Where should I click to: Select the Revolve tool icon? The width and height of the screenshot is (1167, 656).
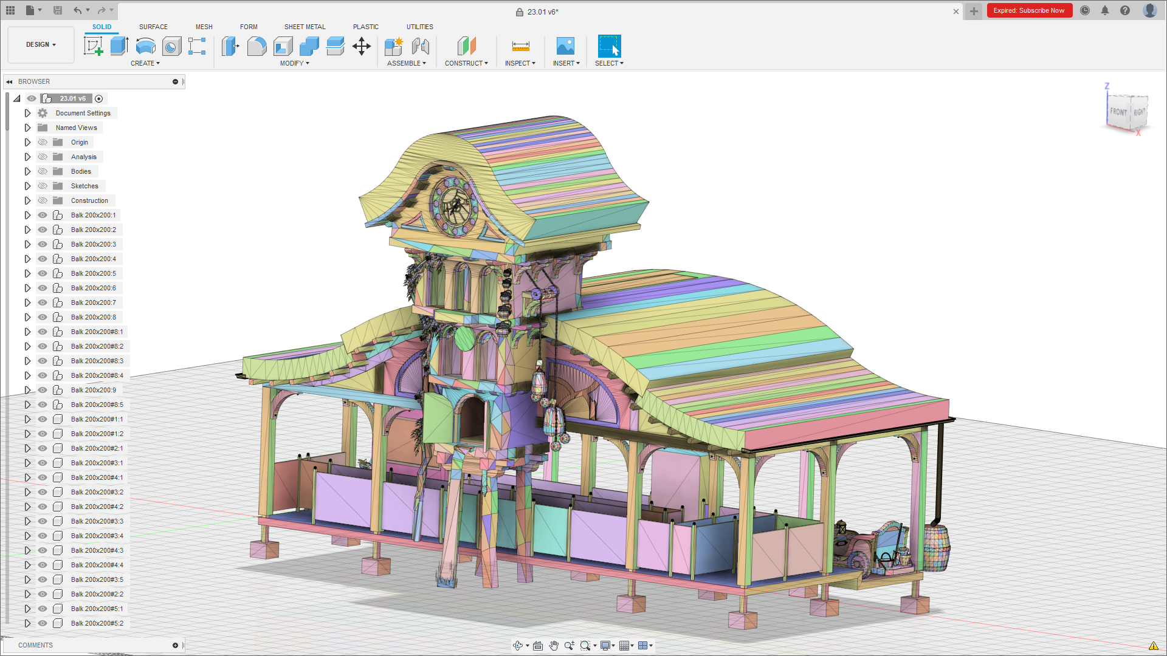pos(145,46)
